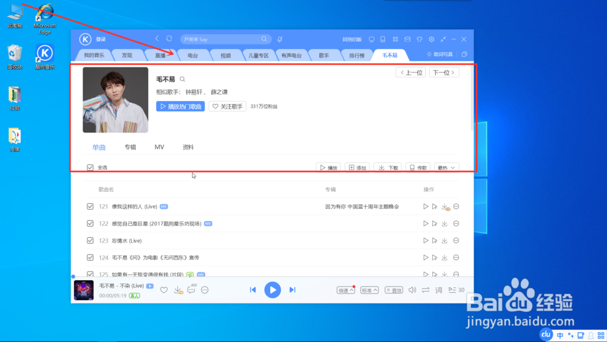Switch to 我的音乐 tab

pos(94,55)
